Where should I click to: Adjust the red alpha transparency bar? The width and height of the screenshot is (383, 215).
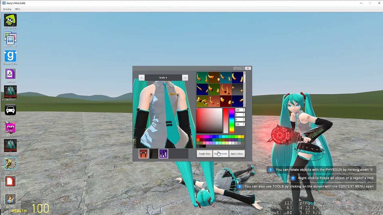click(226, 121)
